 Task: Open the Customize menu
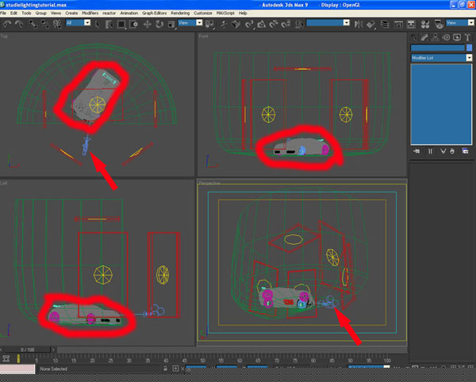tap(203, 13)
